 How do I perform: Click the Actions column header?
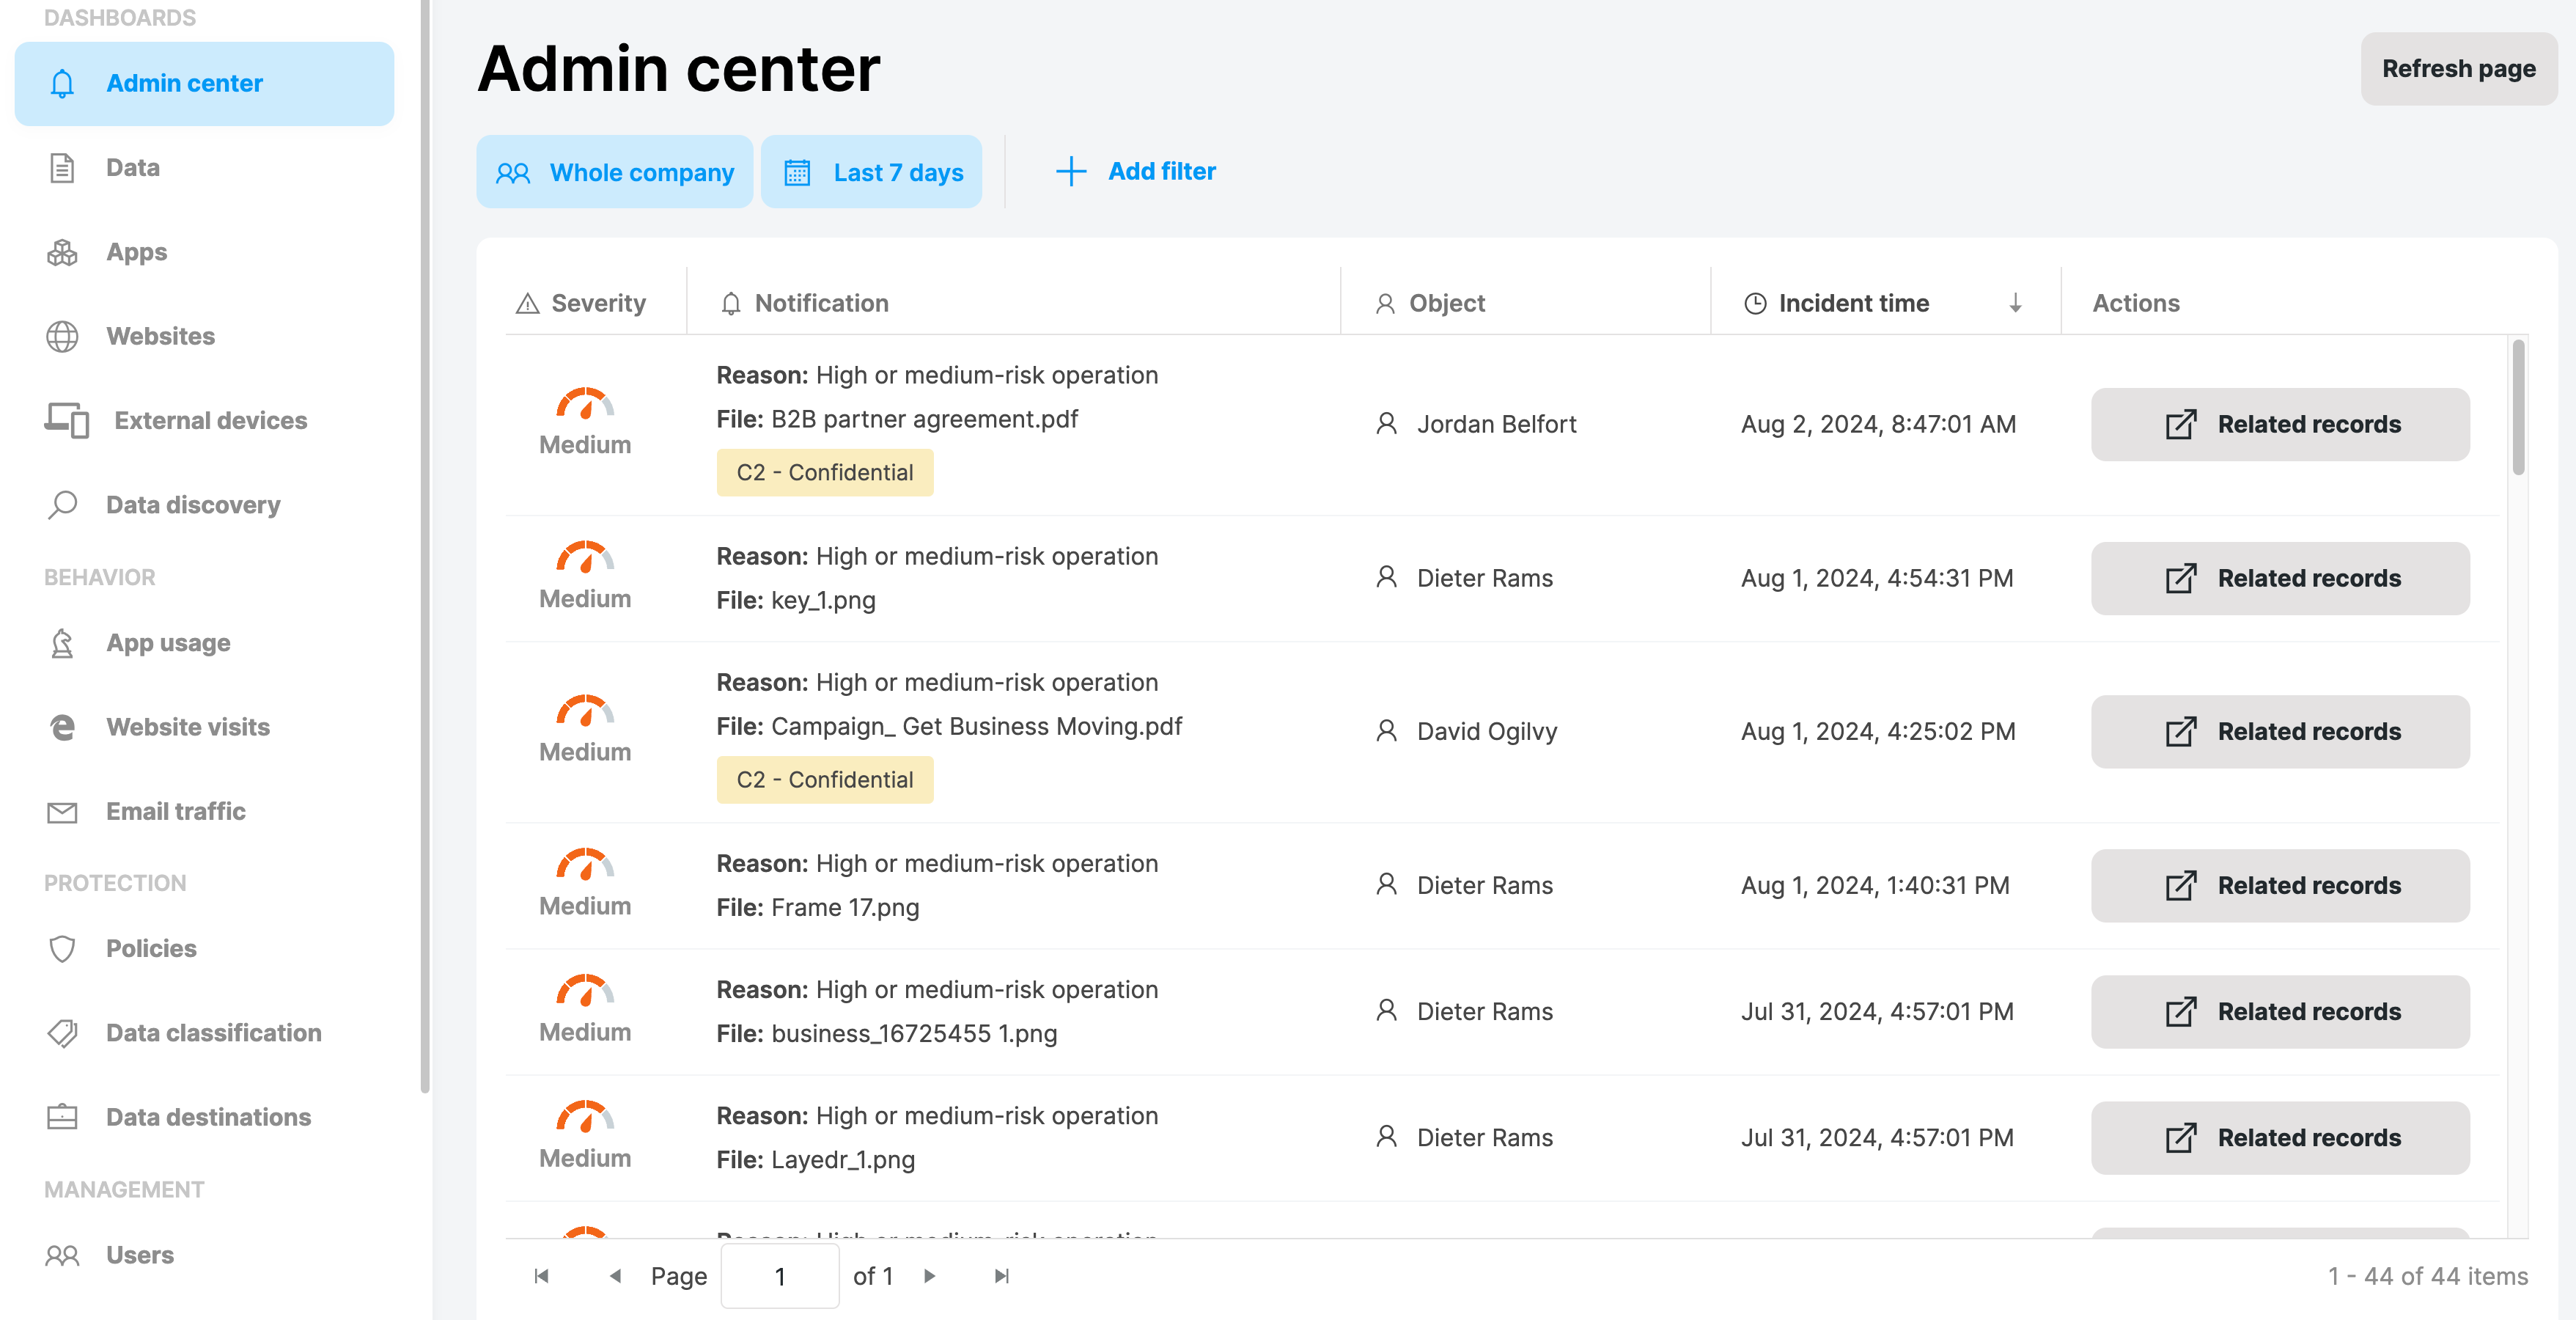click(2136, 303)
